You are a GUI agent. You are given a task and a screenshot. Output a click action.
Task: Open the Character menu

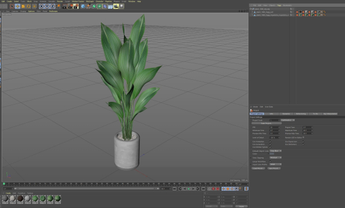point(99,1)
